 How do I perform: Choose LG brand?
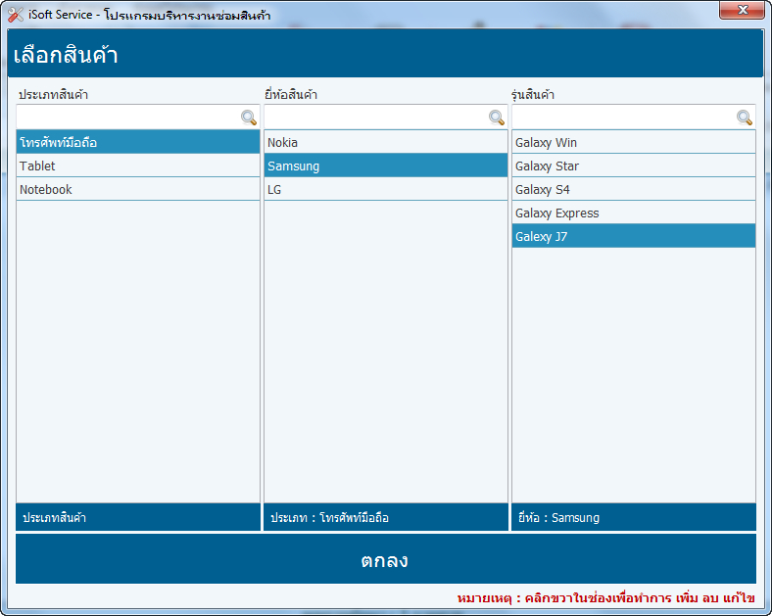(385, 189)
